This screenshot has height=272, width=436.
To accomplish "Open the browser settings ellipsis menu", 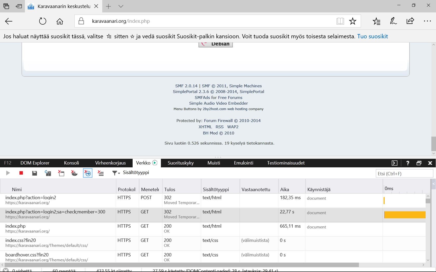I will coord(427,21).
